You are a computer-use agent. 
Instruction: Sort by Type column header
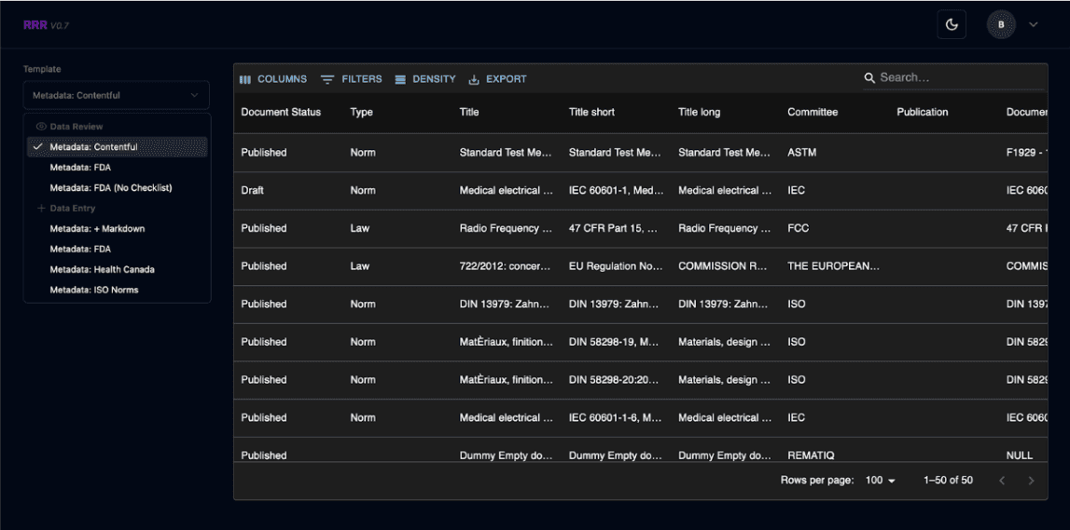tap(361, 113)
